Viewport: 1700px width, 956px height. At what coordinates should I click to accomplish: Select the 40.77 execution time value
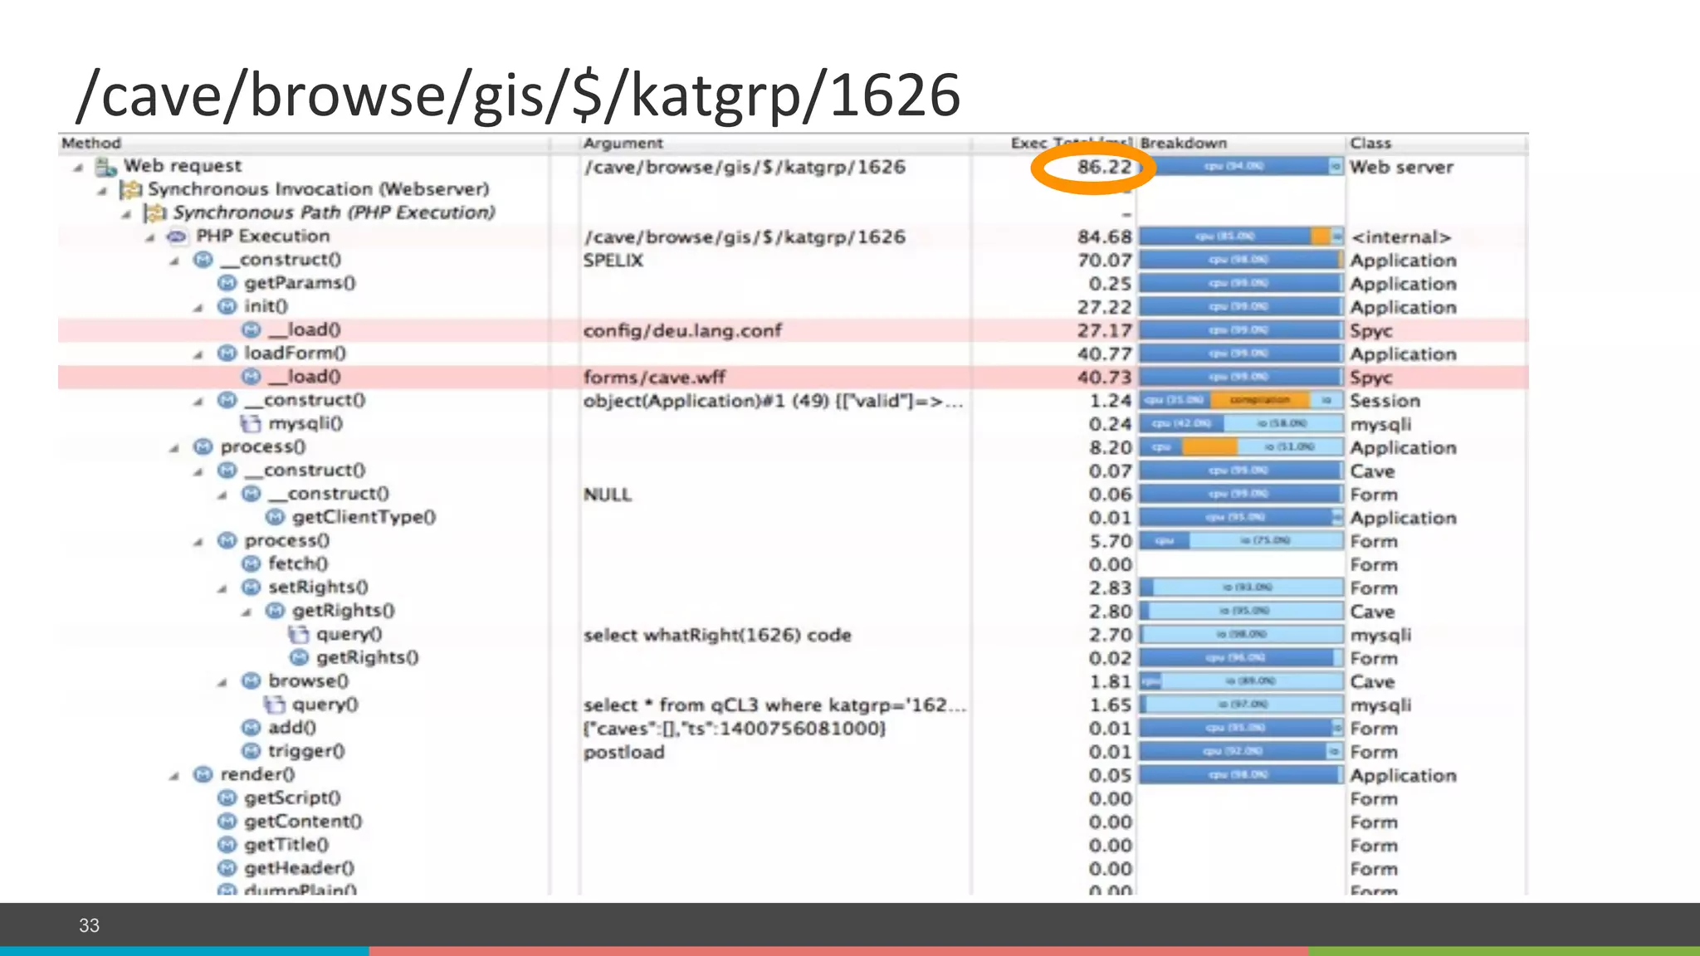(x=1104, y=354)
